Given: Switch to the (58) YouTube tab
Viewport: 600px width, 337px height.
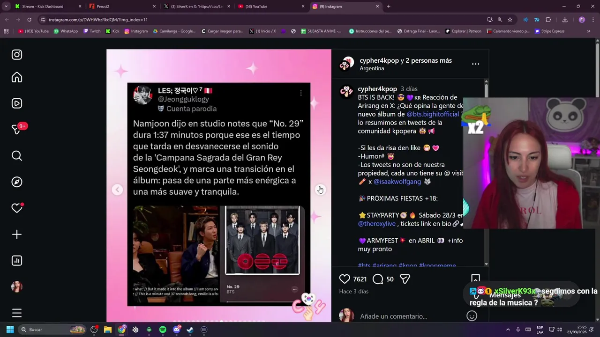Looking at the screenshot, I should point(271,7).
